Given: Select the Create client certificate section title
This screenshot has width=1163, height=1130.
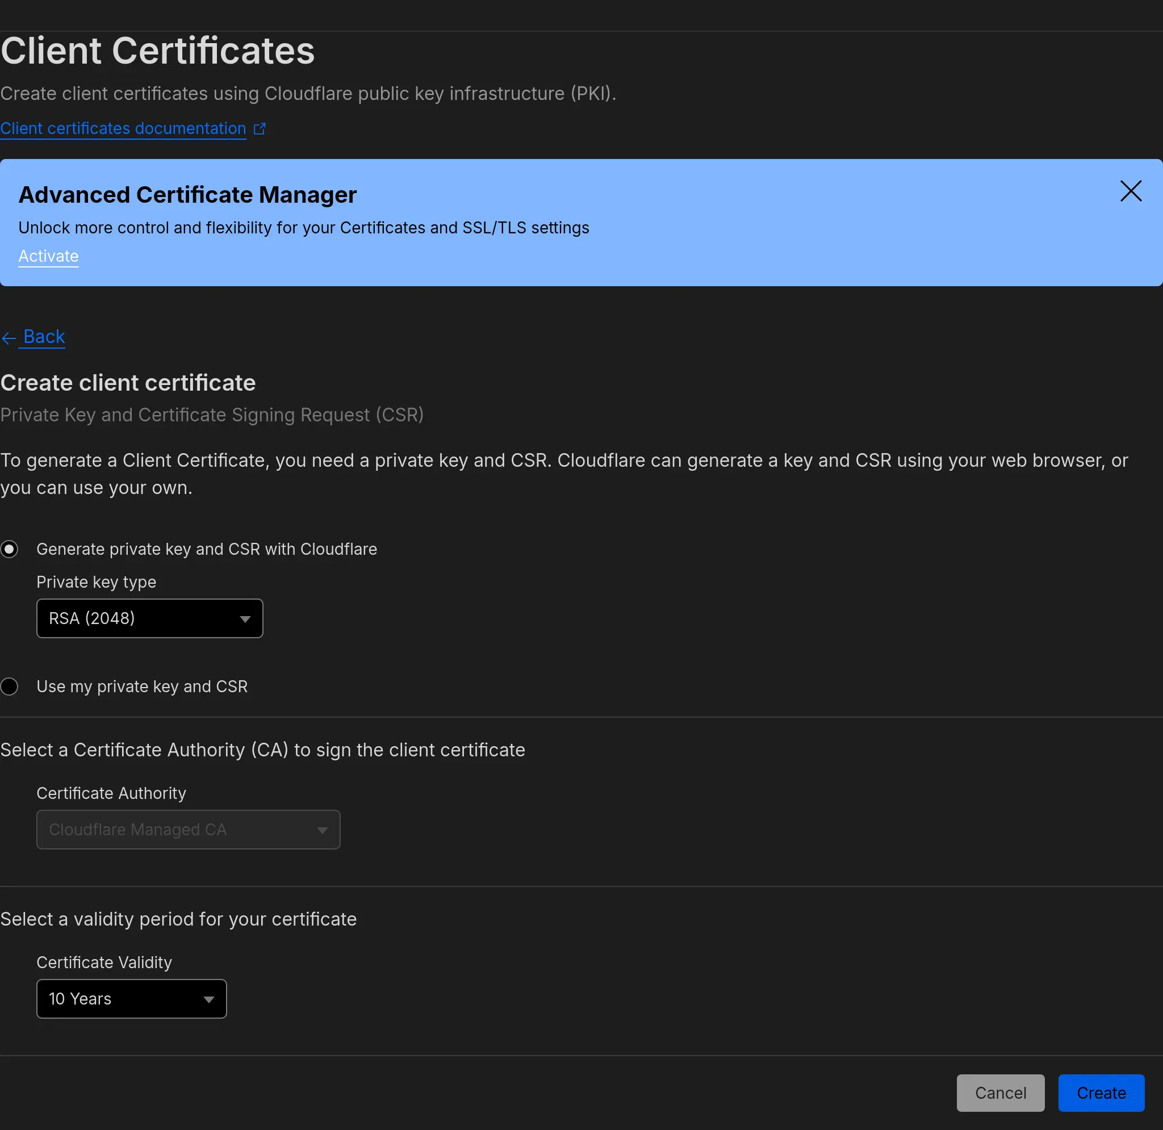Looking at the screenshot, I should tap(128, 383).
